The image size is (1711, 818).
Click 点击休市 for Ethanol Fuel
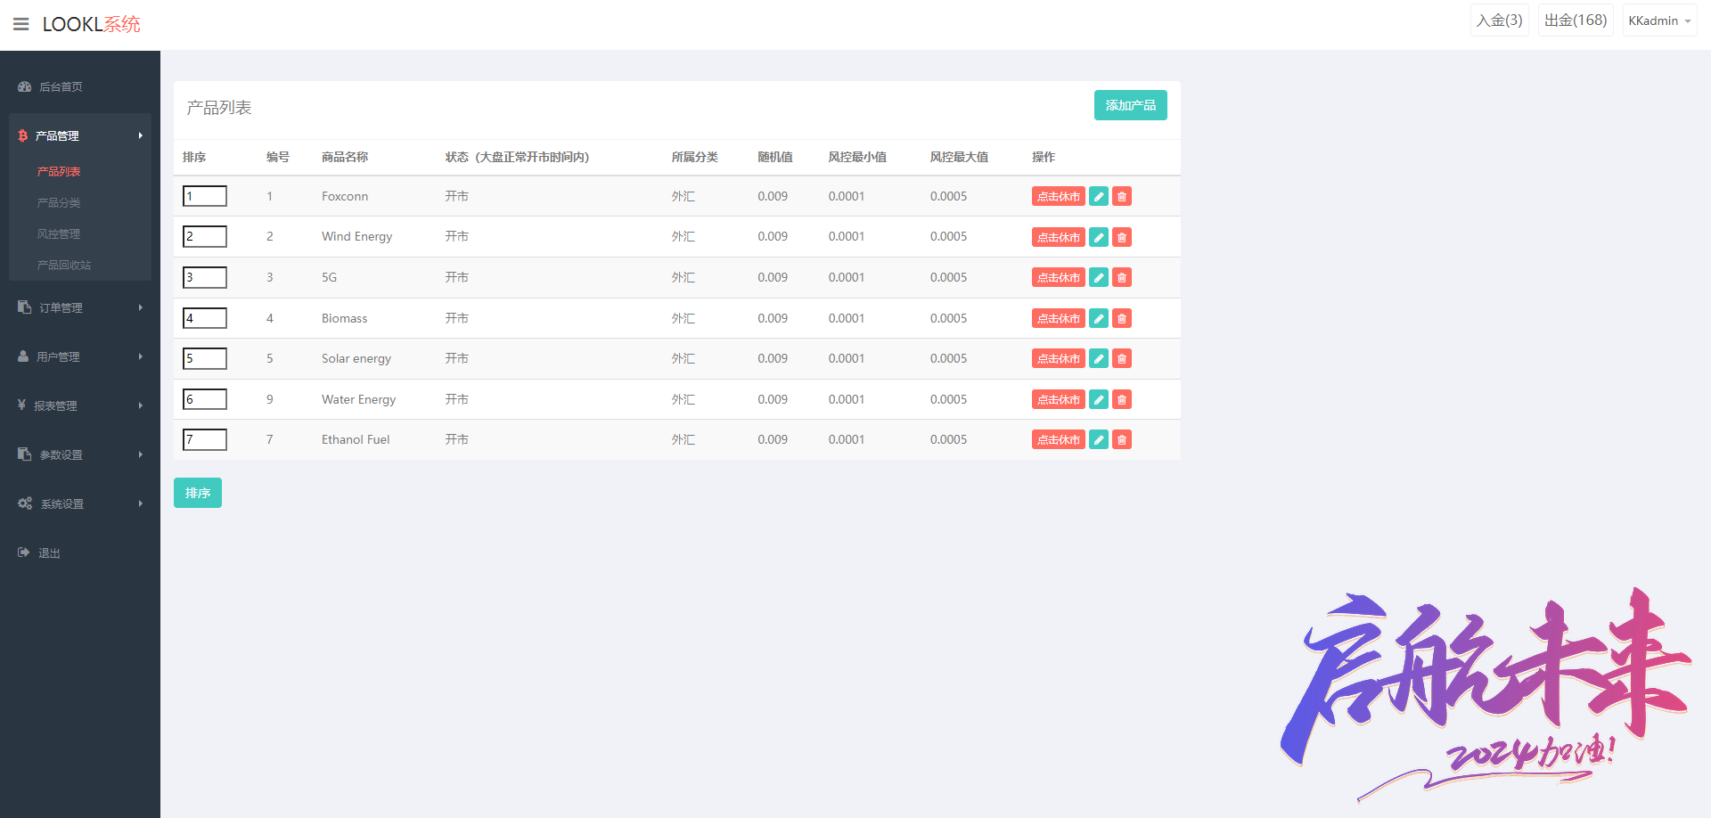point(1059,440)
